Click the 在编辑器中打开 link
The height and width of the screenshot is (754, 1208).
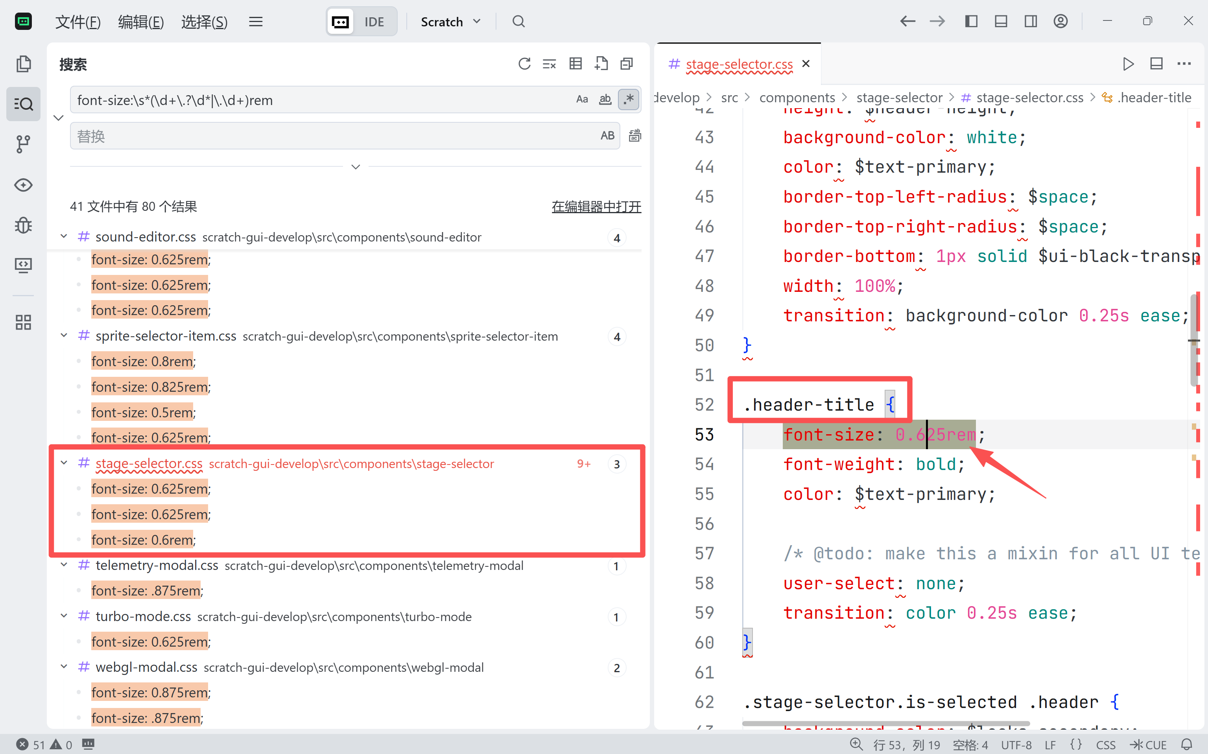coord(596,206)
